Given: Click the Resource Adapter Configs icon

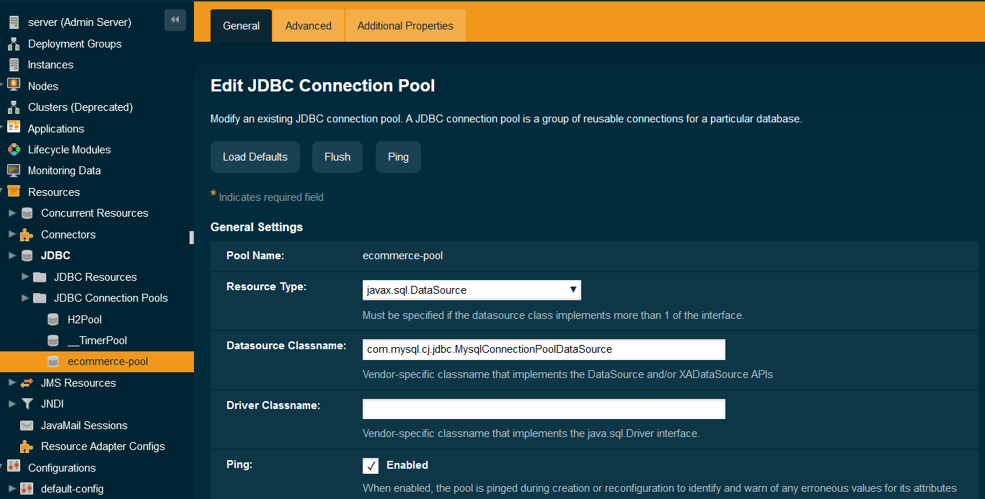Looking at the screenshot, I should click(x=28, y=446).
